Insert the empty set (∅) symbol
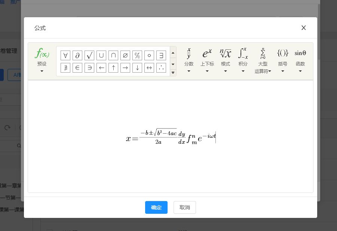 point(125,55)
